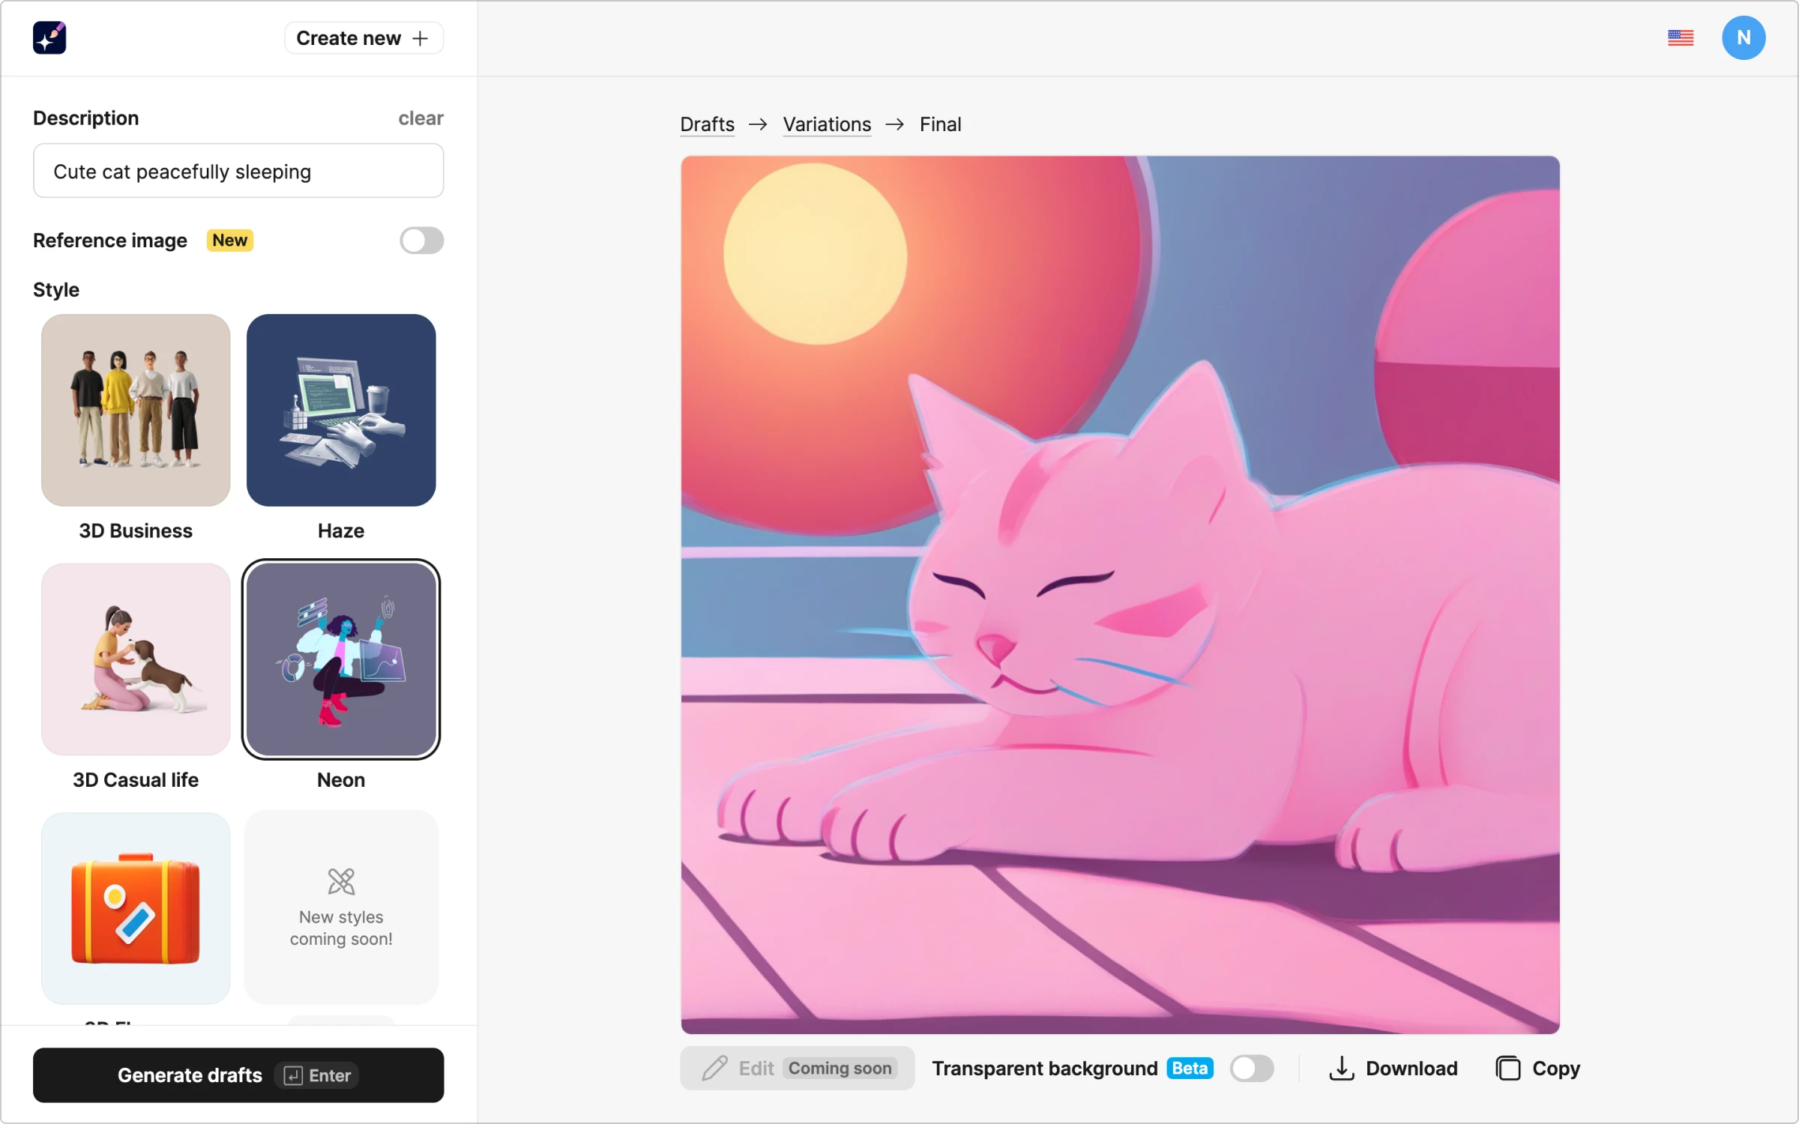
Task: Click the Download arrow icon
Action: coord(1341,1069)
